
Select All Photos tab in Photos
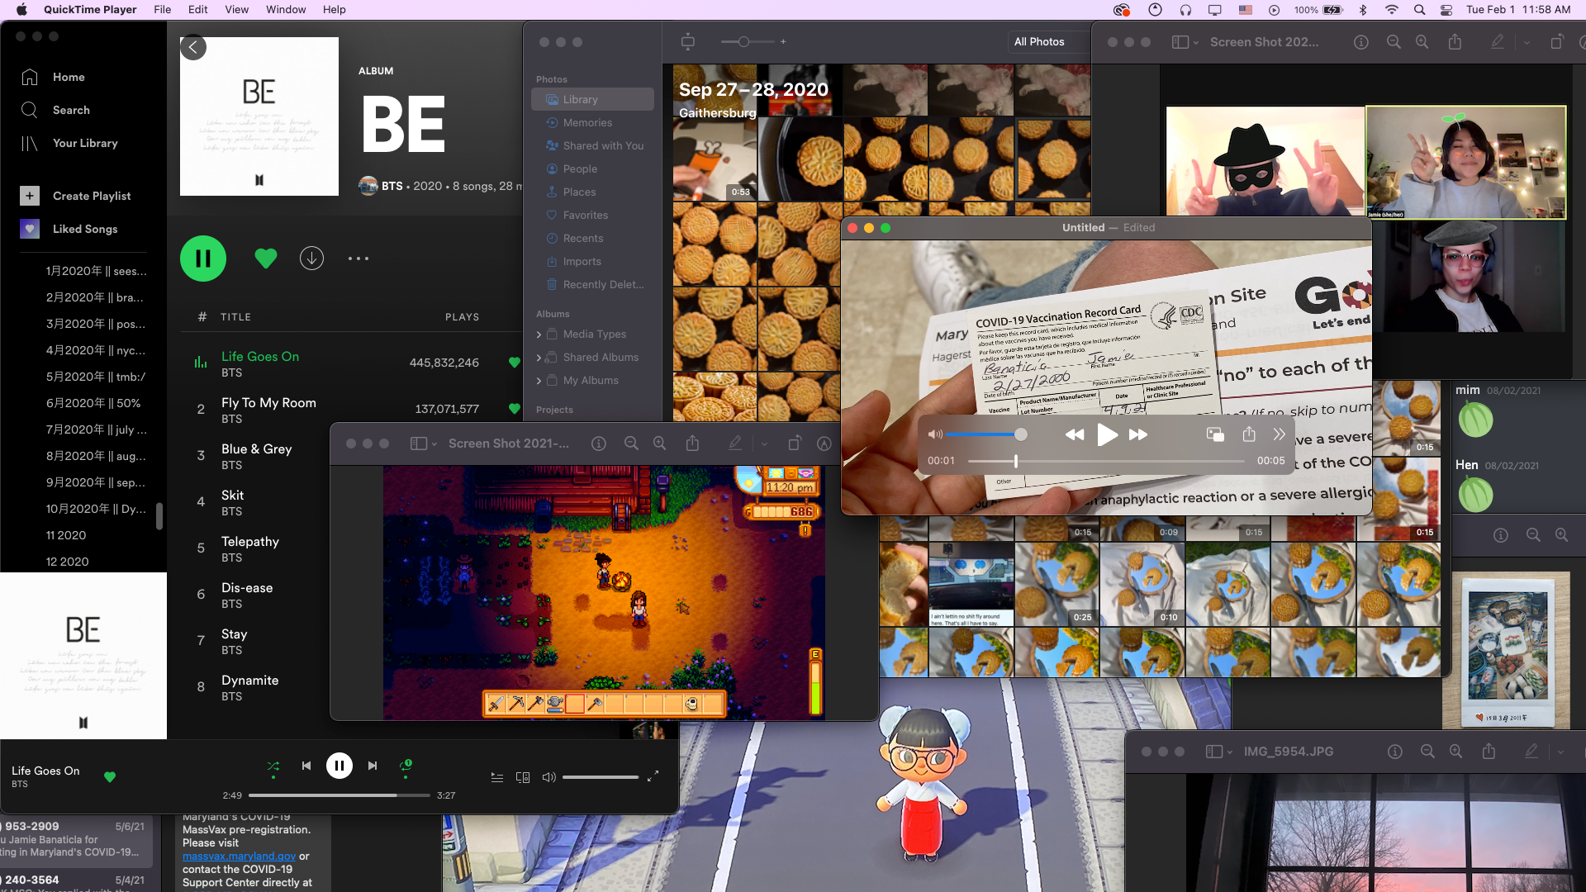coord(1039,41)
